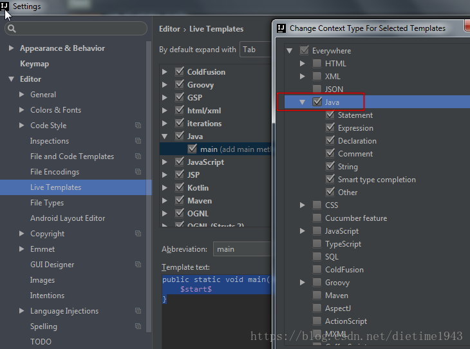Uncheck the Expression context checkbox
Image resolution: width=470 pixels, height=349 pixels.
[x=330, y=127]
